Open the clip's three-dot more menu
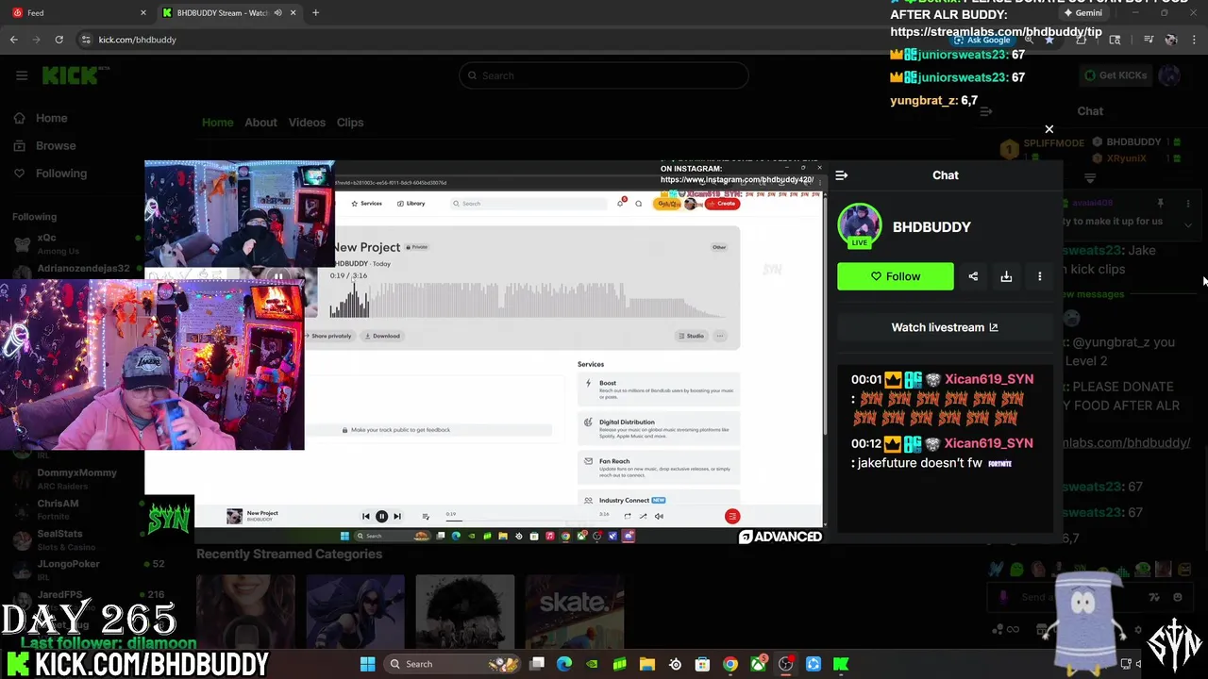Viewport: 1208px width, 679px height. pyautogui.click(x=1040, y=276)
